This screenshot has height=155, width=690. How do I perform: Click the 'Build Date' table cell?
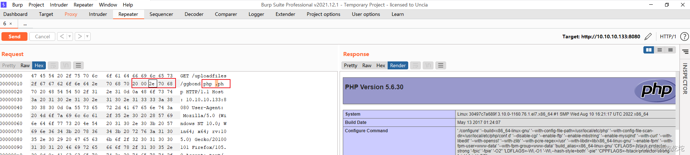coord(399,122)
